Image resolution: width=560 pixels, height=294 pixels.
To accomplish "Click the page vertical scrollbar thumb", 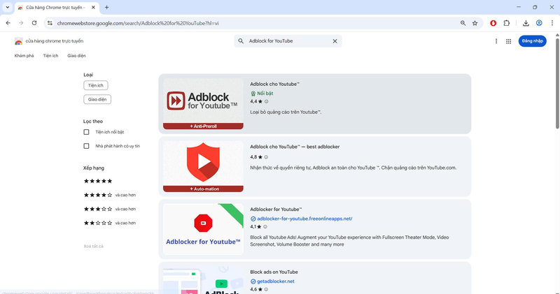I will pos(557,82).
